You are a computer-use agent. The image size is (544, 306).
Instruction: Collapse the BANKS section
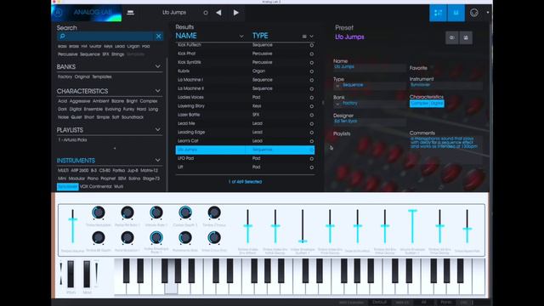point(158,66)
